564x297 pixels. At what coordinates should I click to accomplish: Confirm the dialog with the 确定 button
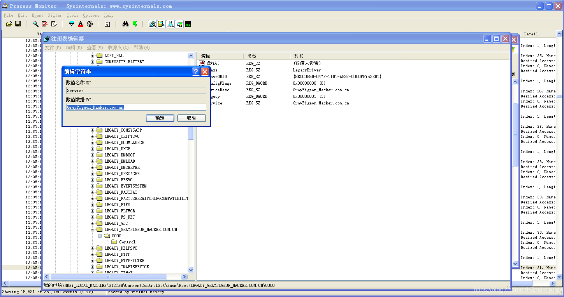pyautogui.click(x=160, y=118)
